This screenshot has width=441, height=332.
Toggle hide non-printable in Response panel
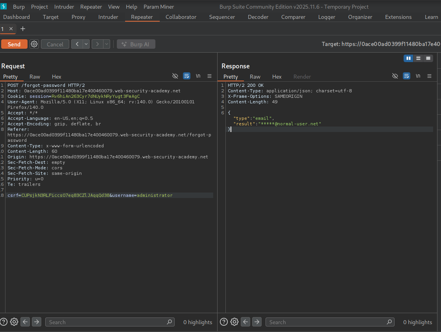[395, 76]
